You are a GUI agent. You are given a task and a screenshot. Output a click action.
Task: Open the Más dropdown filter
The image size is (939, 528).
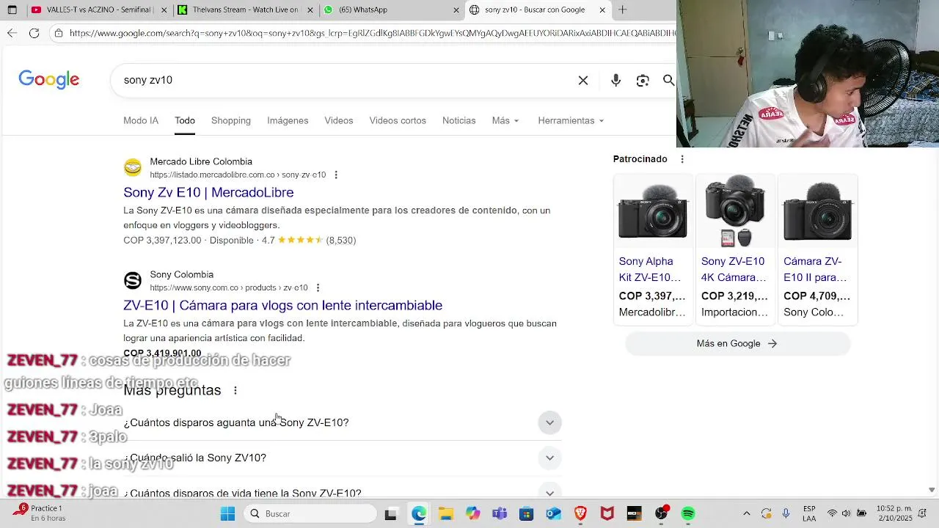coord(505,121)
